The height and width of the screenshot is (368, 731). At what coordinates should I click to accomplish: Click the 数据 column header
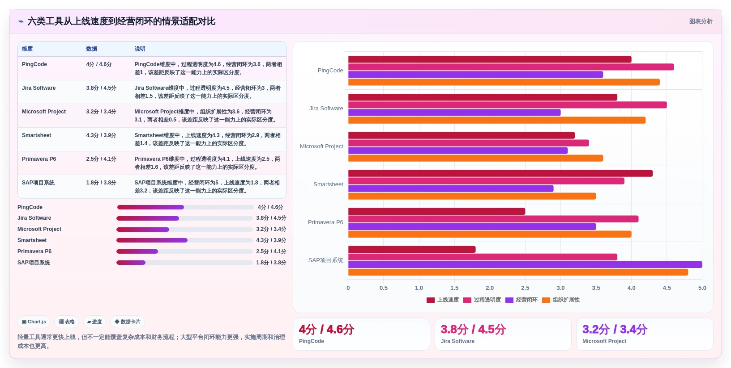coord(92,49)
